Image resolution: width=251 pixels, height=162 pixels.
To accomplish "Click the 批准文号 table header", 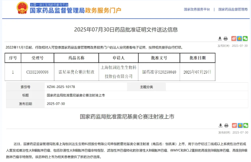I will 159,58.
